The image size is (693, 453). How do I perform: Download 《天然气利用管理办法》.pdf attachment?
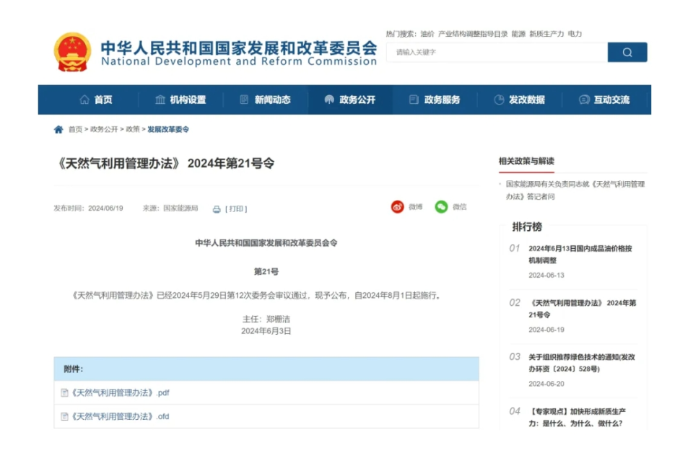(121, 392)
